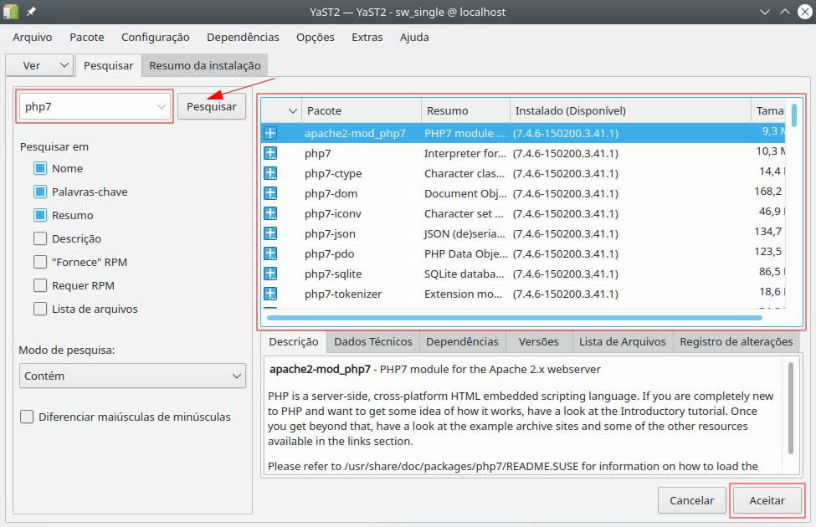Open the php7 search term dropdown
Screen dimensions: 816x527
click(x=162, y=107)
